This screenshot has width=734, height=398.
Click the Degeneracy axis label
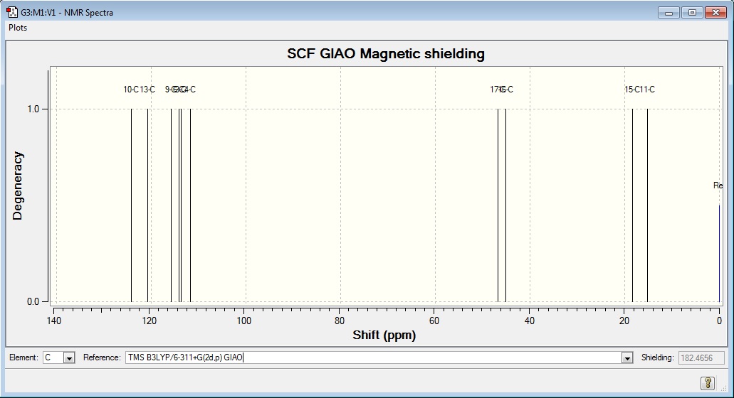point(17,185)
